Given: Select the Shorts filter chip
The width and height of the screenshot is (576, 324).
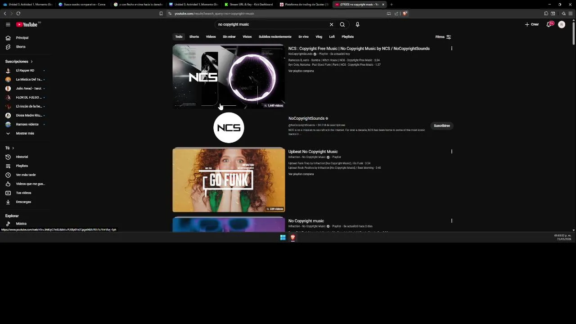Looking at the screenshot, I should pyautogui.click(x=194, y=36).
